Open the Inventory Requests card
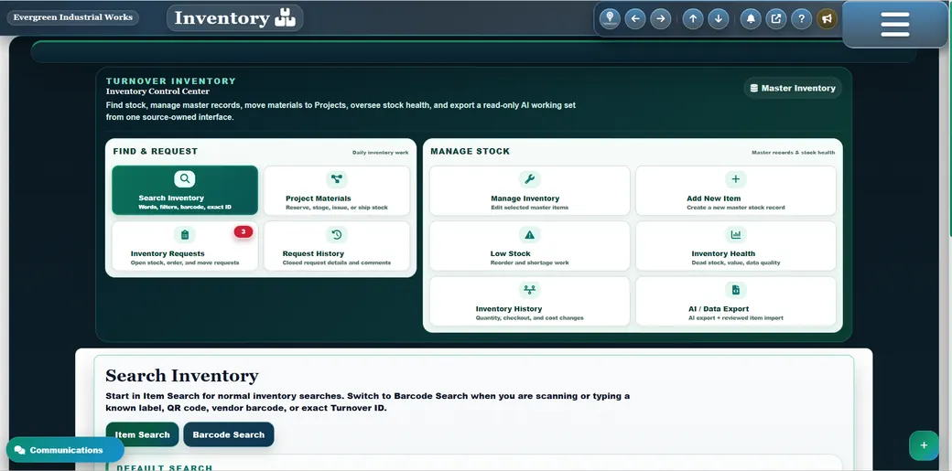Screen dimensions: 952x471 coord(185,246)
